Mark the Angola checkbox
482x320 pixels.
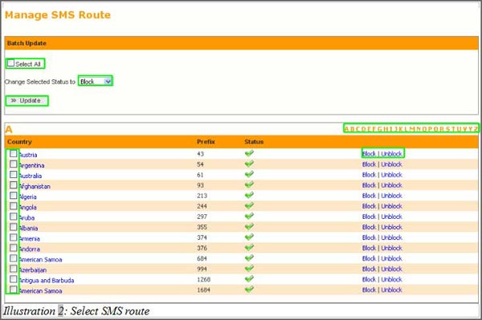pyautogui.click(x=13, y=206)
